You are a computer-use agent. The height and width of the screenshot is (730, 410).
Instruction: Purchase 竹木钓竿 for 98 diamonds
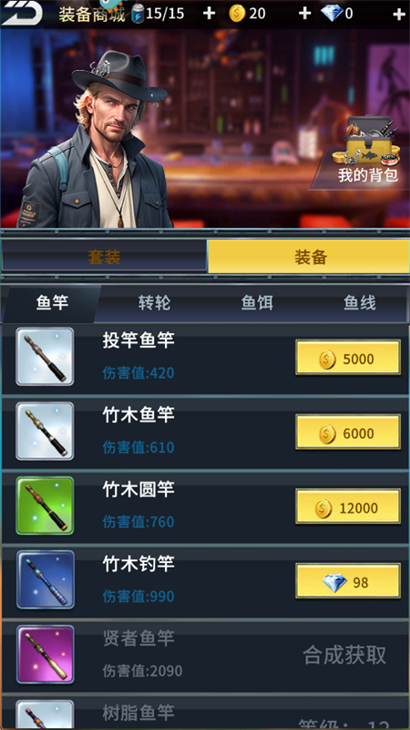[348, 581]
